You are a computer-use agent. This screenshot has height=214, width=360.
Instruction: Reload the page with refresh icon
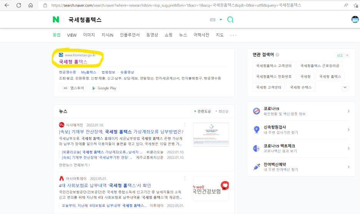click(19, 5)
